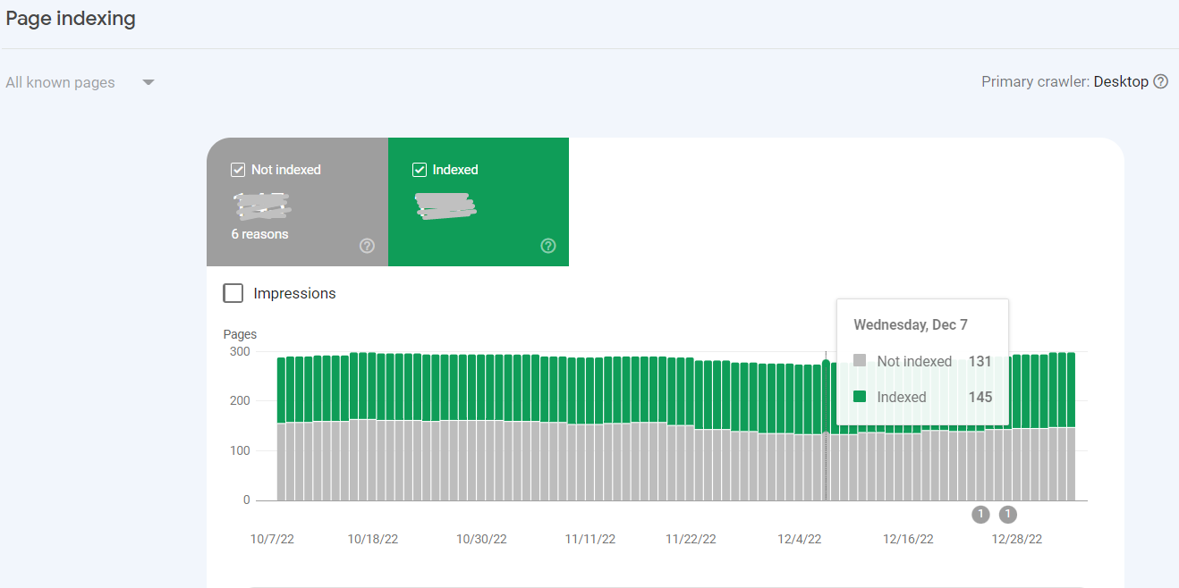Click help icon in Not indexed card

pyautogui.click(x=367, y=246)
